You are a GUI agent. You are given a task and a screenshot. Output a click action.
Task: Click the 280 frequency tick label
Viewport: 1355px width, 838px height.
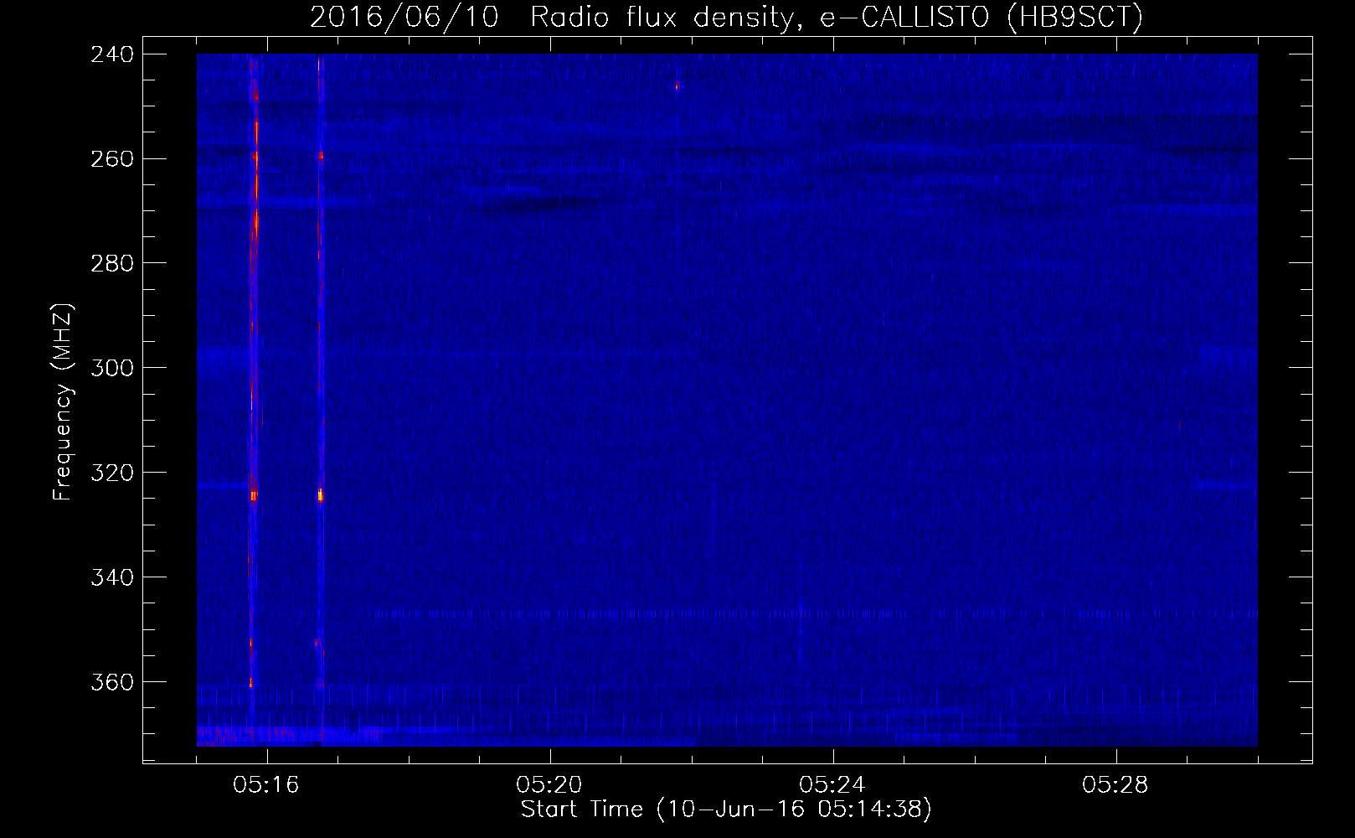(x=112, y=264)
